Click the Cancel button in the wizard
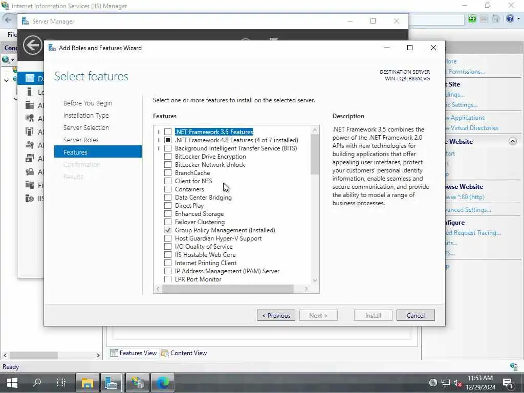This screenshot has height=393, width=524. (x=416, y=315)
